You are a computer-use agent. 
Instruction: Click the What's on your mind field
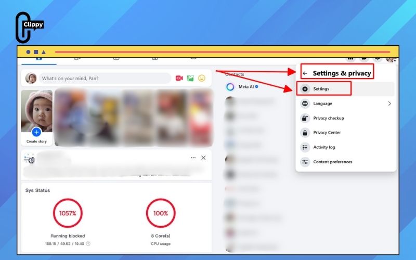pyautogui.click(x=105, y=79)
